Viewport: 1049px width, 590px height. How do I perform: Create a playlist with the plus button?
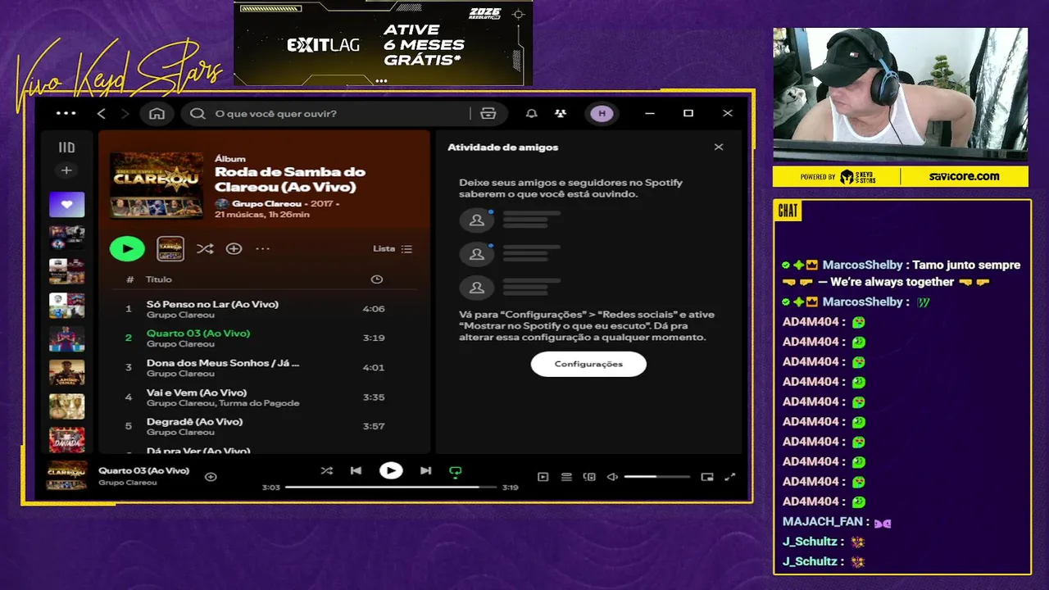coord(66,170)
